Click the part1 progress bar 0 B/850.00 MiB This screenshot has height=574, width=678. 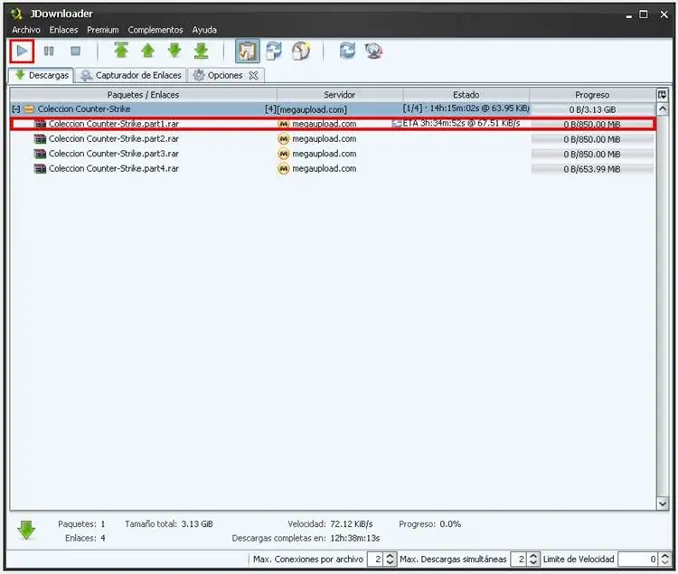tap(592, 125)
